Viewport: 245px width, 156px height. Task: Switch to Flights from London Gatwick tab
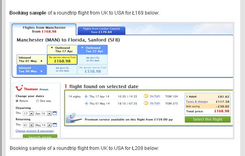(101, 30)
